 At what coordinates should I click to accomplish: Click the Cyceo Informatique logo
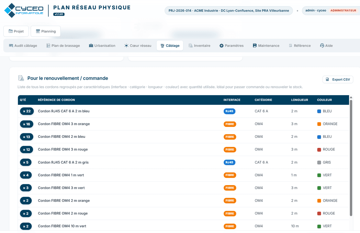24,10
